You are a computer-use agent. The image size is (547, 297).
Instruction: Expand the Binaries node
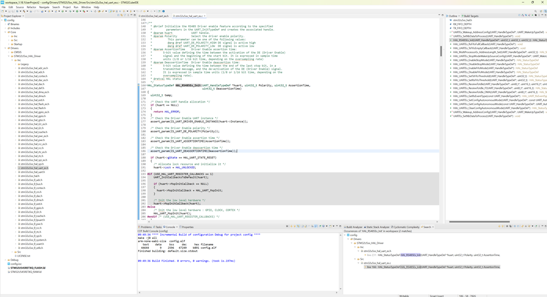point(5,24)
